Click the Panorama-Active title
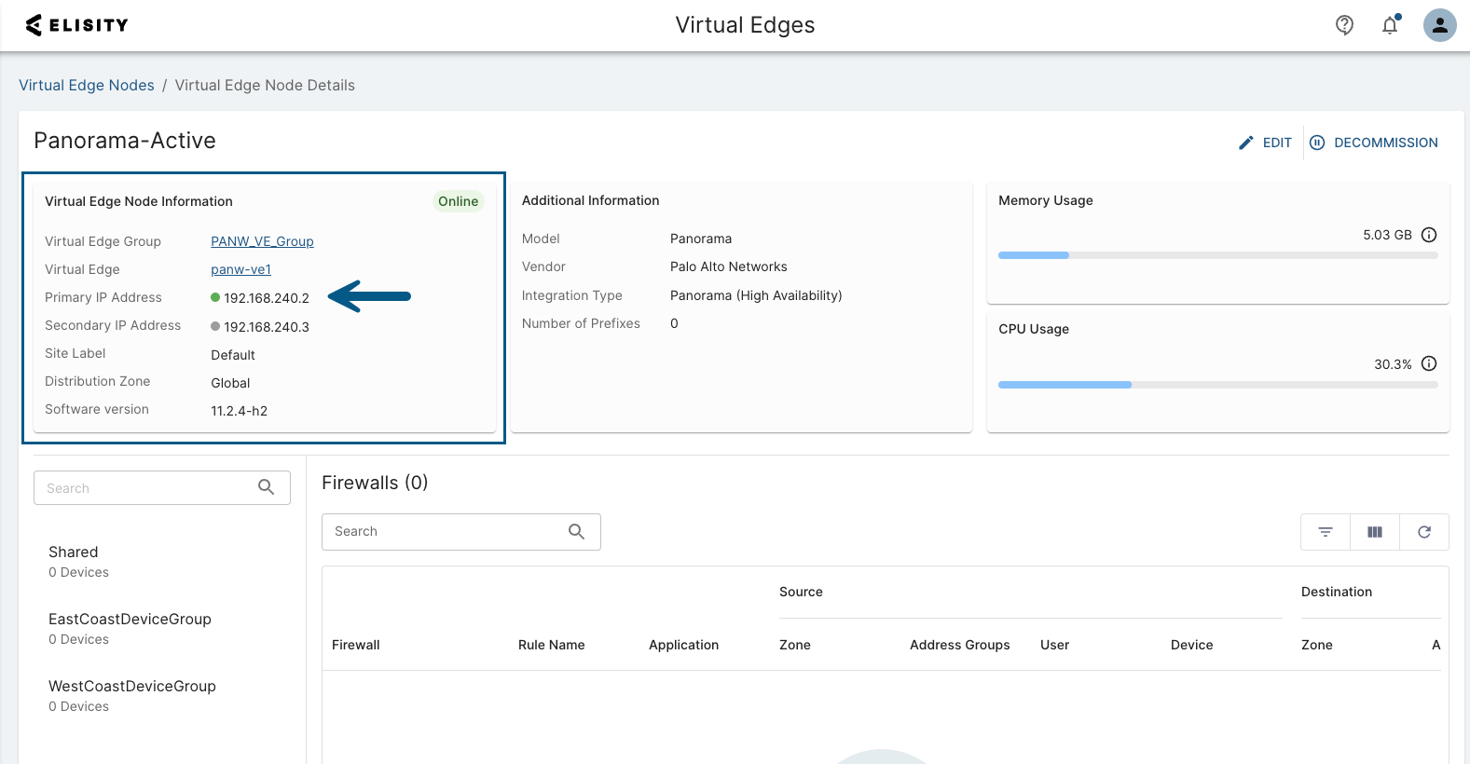The image size is (1470, 764). [125, 141]
